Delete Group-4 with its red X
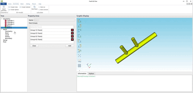 click(x=72, y=40)
